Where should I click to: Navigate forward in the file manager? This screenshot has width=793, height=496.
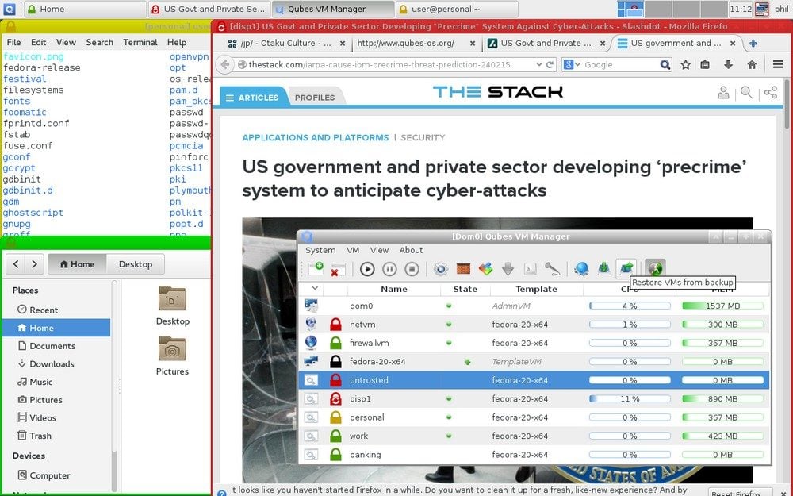click(x=34, y=264)
